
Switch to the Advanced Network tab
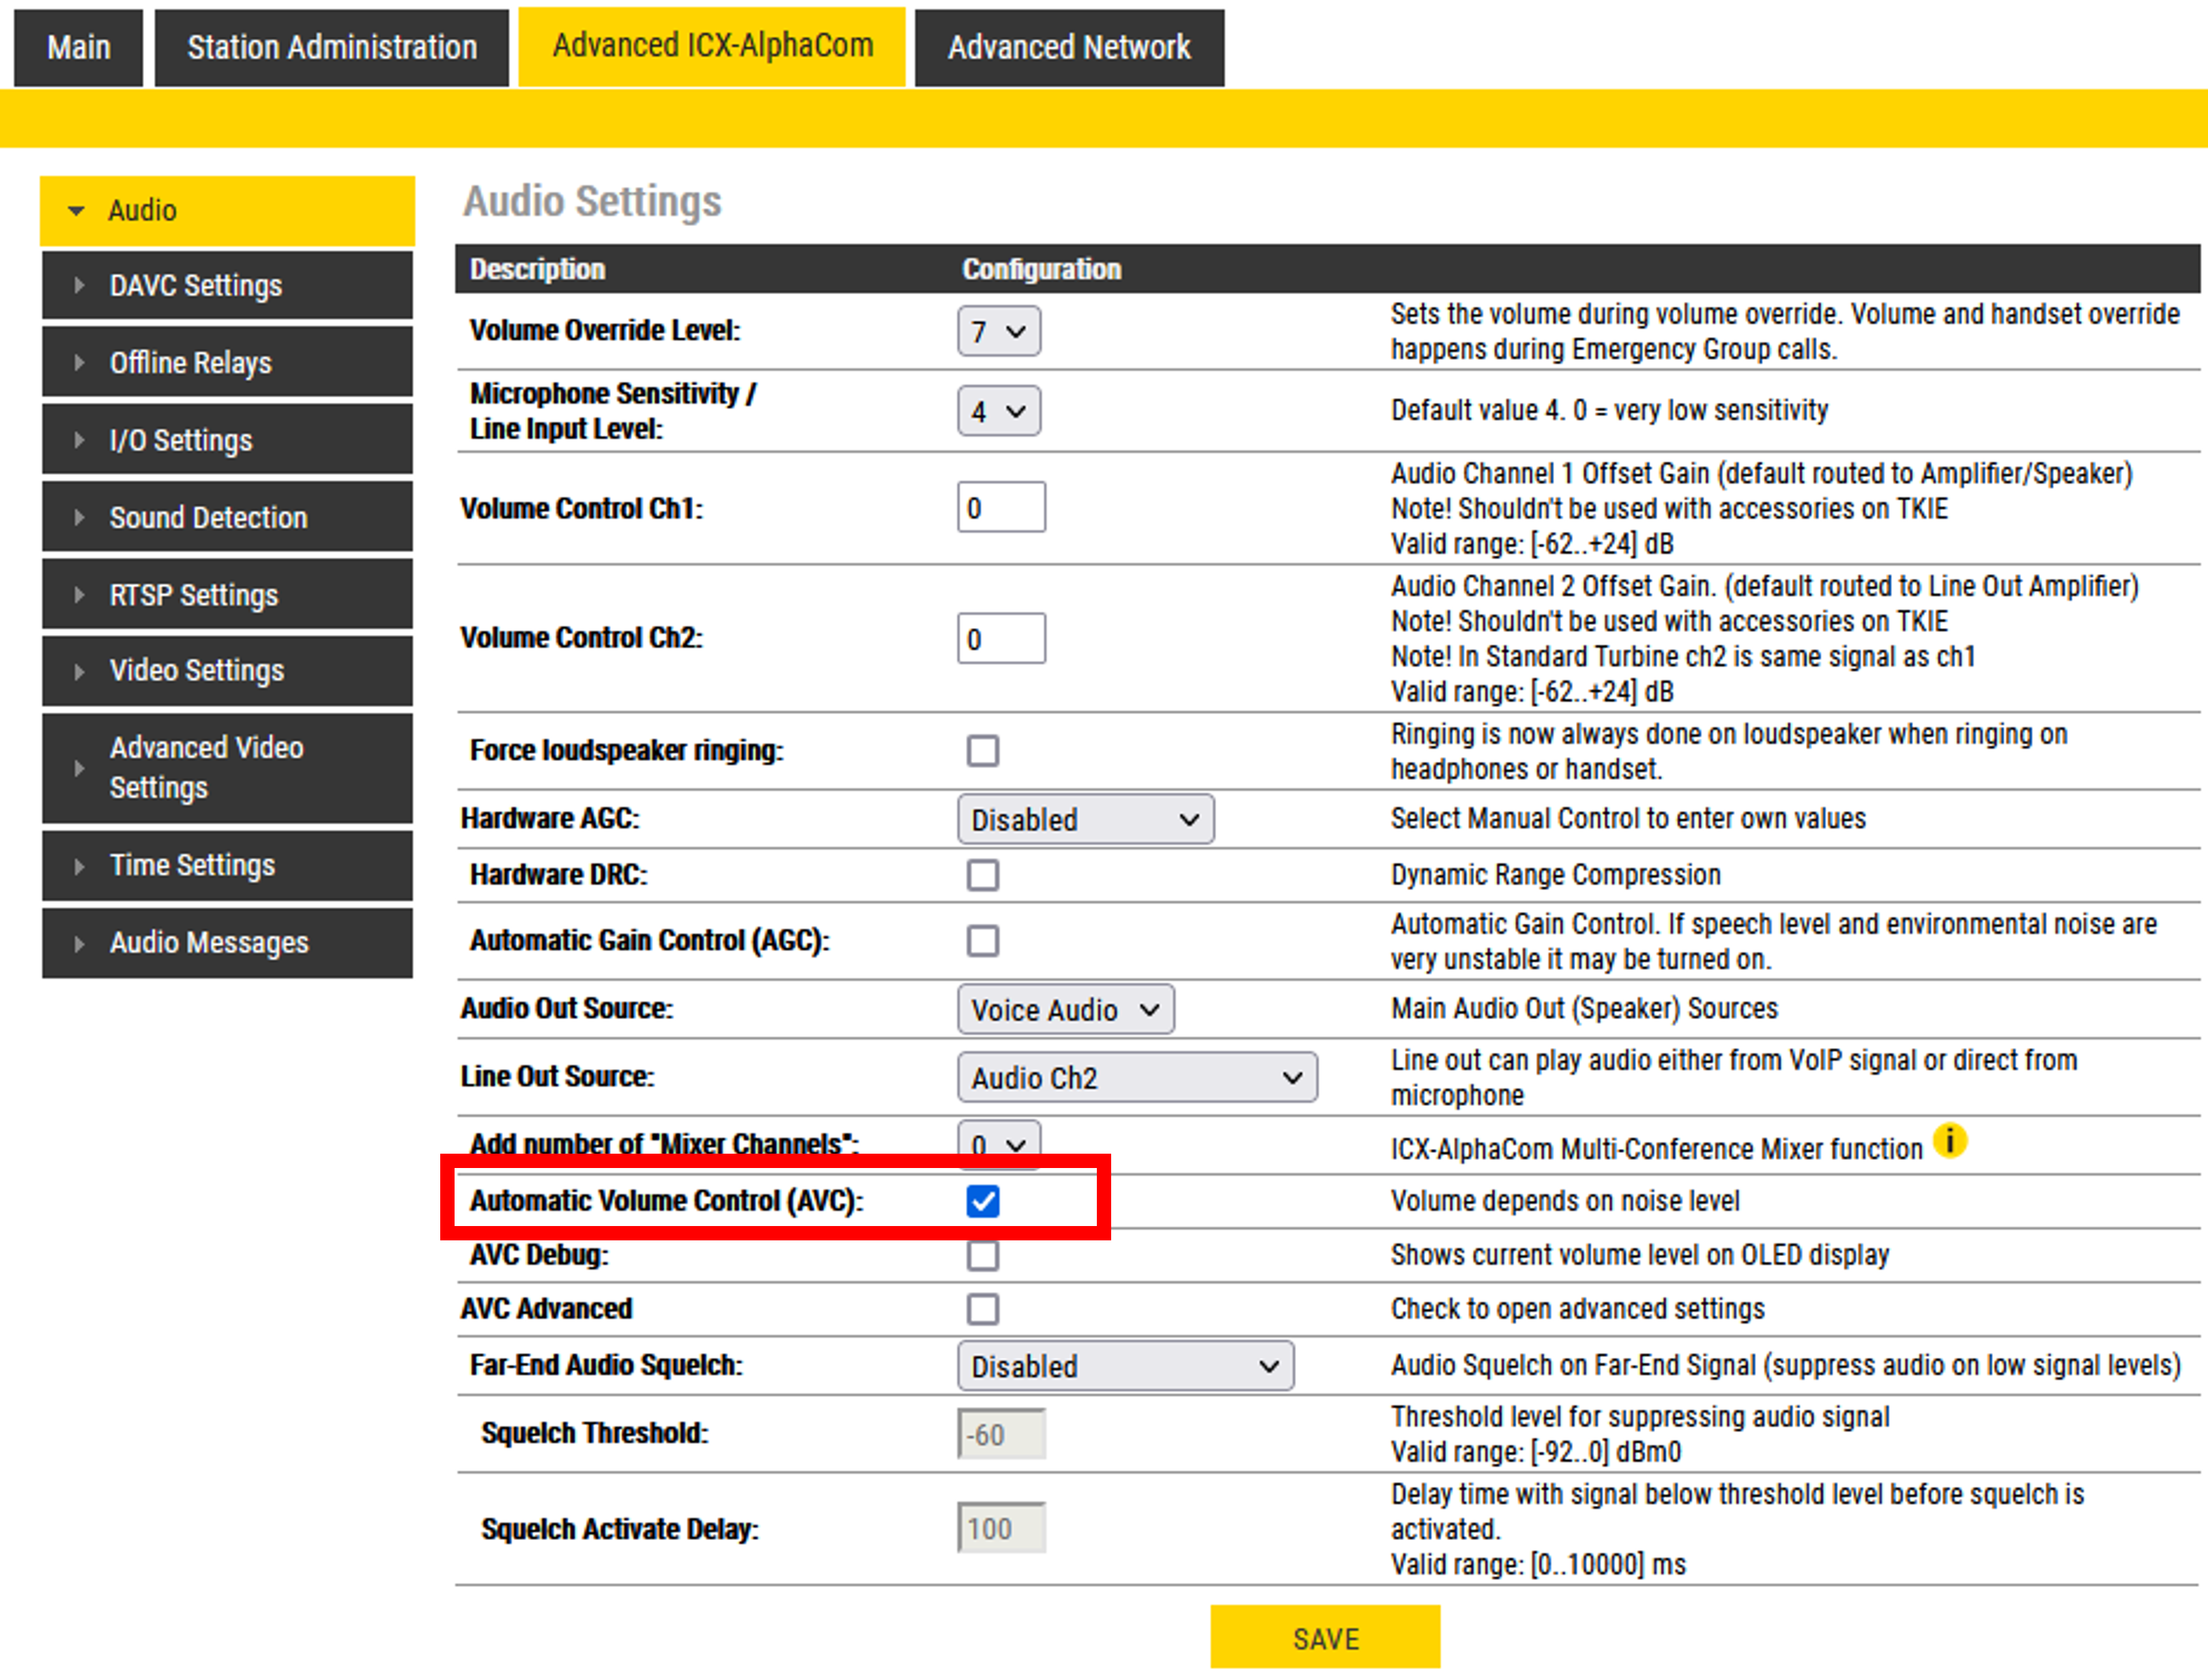point(1069,47)
